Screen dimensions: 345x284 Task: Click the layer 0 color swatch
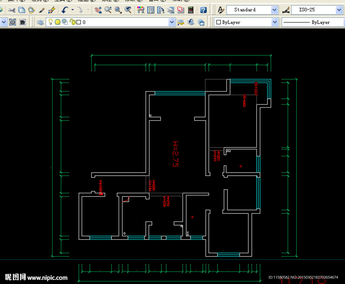point(79,23)
